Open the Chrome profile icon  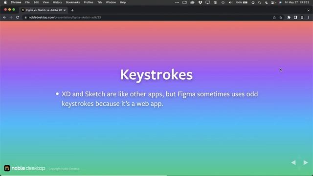302,18
